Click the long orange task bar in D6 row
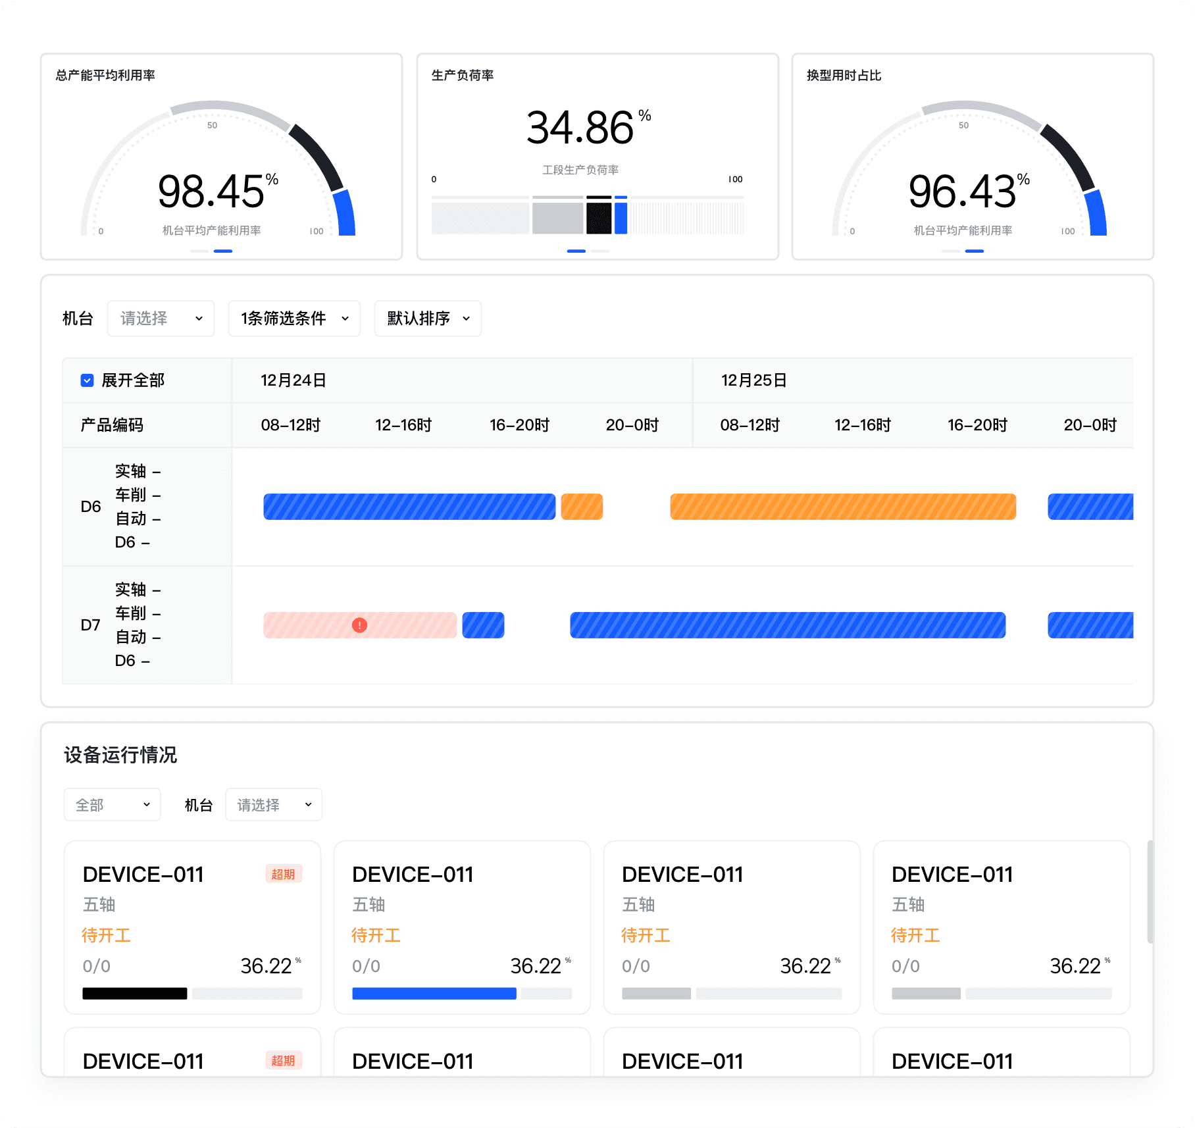This screenshot has height=1128, width=1195. tap(842, 507)
